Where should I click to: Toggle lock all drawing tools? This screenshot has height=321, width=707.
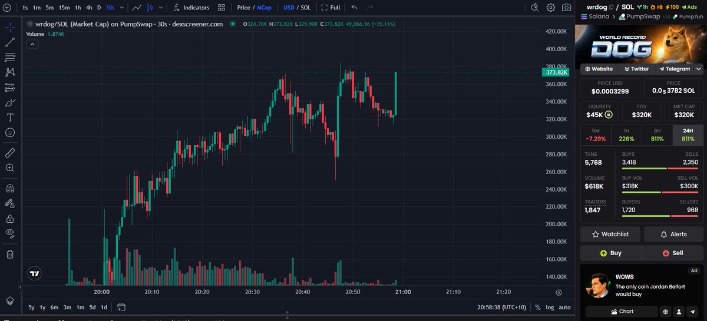click(x=10, y=219)
